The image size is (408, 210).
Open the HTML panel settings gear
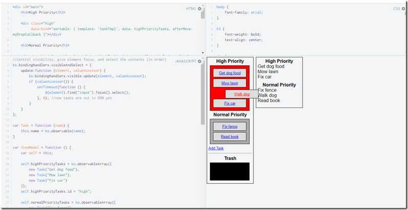click(x=200, y=9)
